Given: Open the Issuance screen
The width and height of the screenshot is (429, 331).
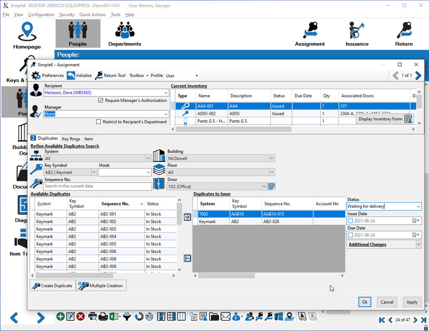Looking at the screenshot, I should click(357, 34).
